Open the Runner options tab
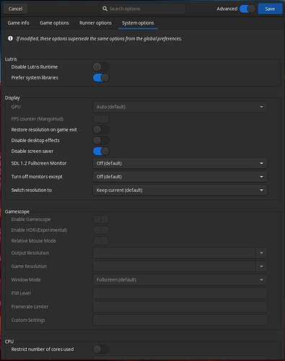The image size is (285, 361). tap(95, 23)
